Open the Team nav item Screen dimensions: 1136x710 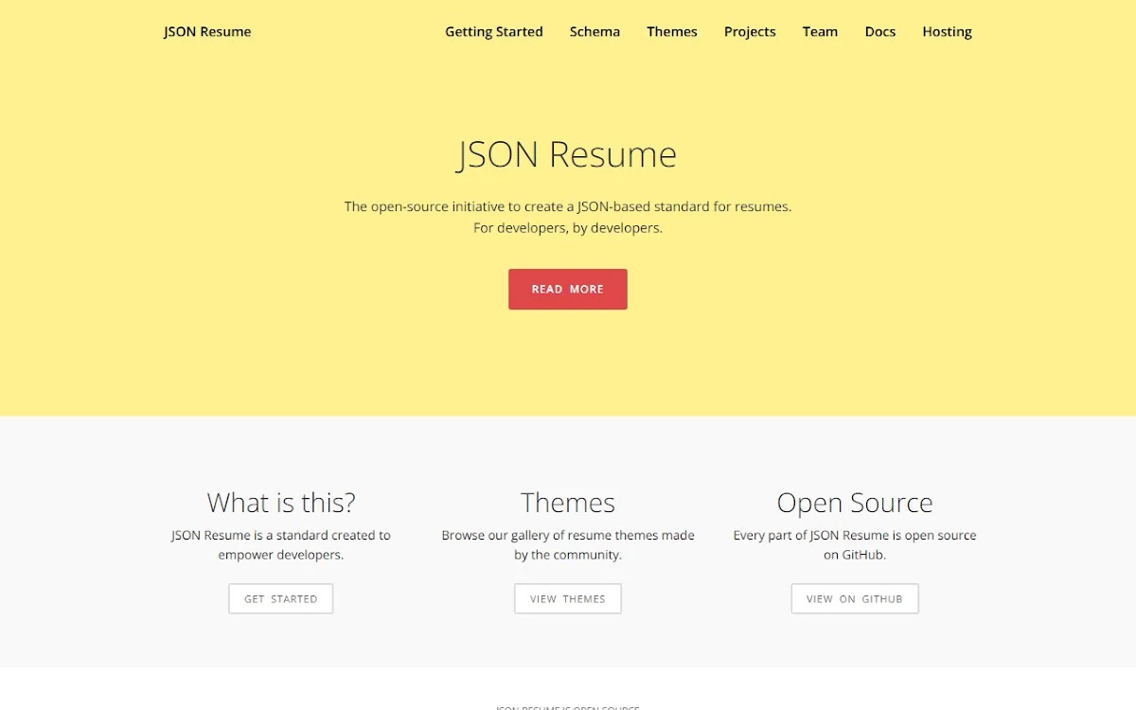[820, 31]
